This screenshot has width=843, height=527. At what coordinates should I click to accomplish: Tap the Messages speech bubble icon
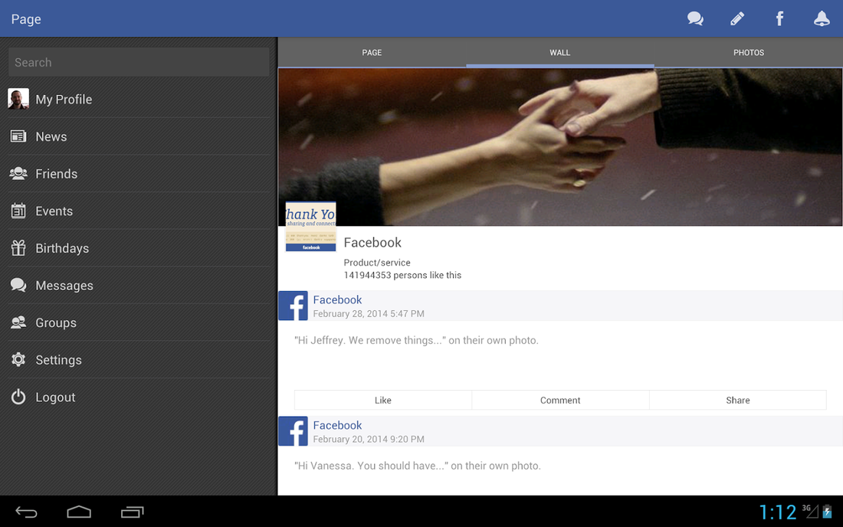(18, 285)
